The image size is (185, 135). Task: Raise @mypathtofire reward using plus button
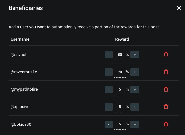click(135, 89)
